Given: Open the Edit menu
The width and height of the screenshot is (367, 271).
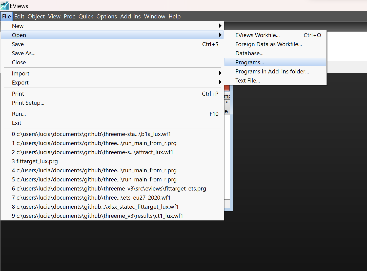Looking at the screenshot, I should click(x=19, y=16).
